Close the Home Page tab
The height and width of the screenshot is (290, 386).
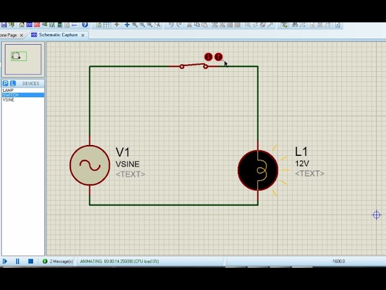pos(22,35)
